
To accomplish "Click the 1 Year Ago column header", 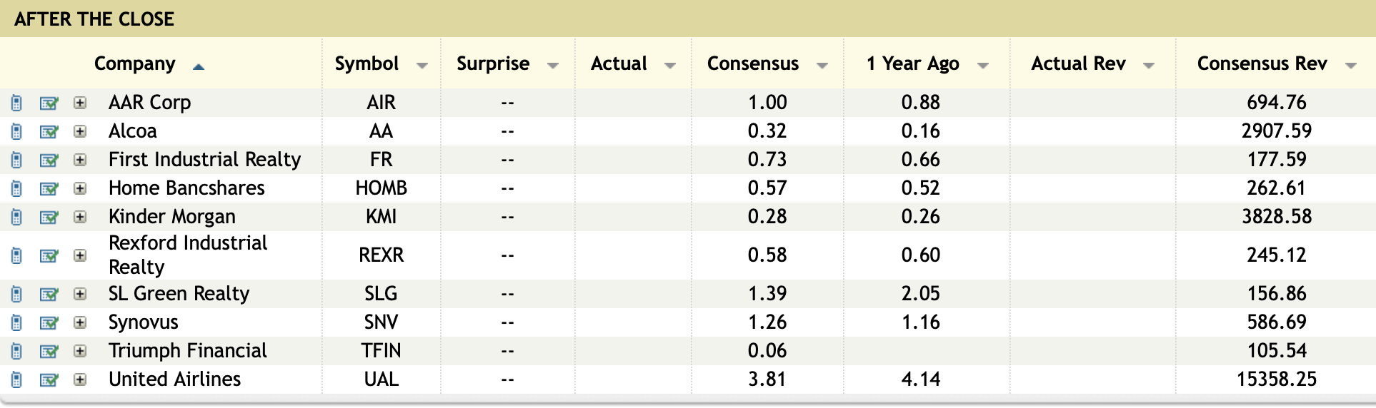I will tap(912, 63).
